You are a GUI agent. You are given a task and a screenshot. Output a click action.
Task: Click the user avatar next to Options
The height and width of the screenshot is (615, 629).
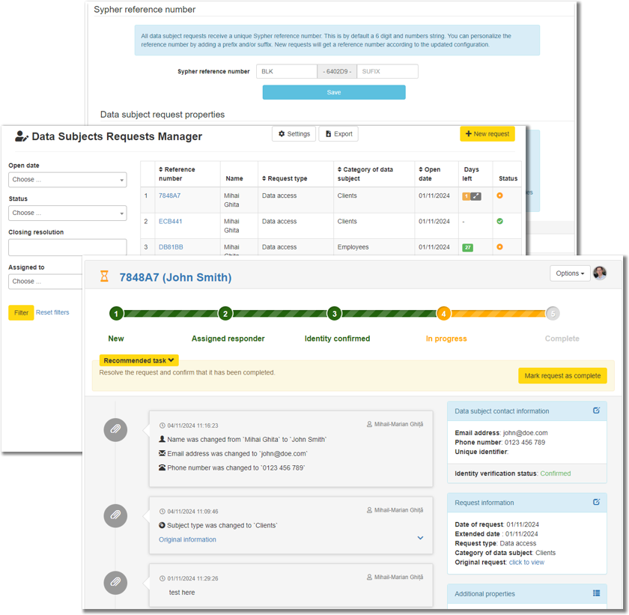tap(600, 273)
